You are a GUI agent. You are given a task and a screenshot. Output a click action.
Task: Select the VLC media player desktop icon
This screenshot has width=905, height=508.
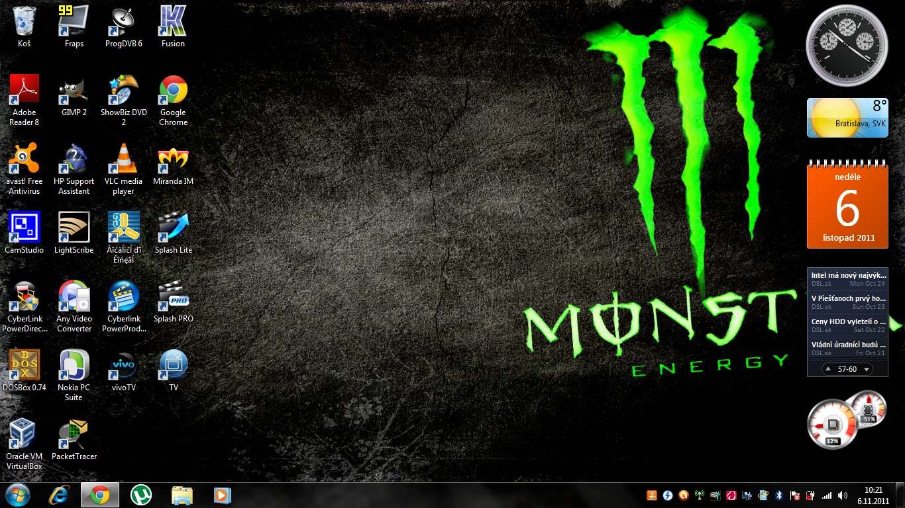point(123,160)
